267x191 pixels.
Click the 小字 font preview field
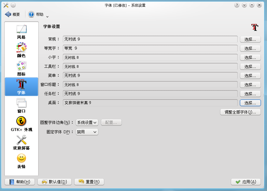pyautogui.click(x=150, y=57)
